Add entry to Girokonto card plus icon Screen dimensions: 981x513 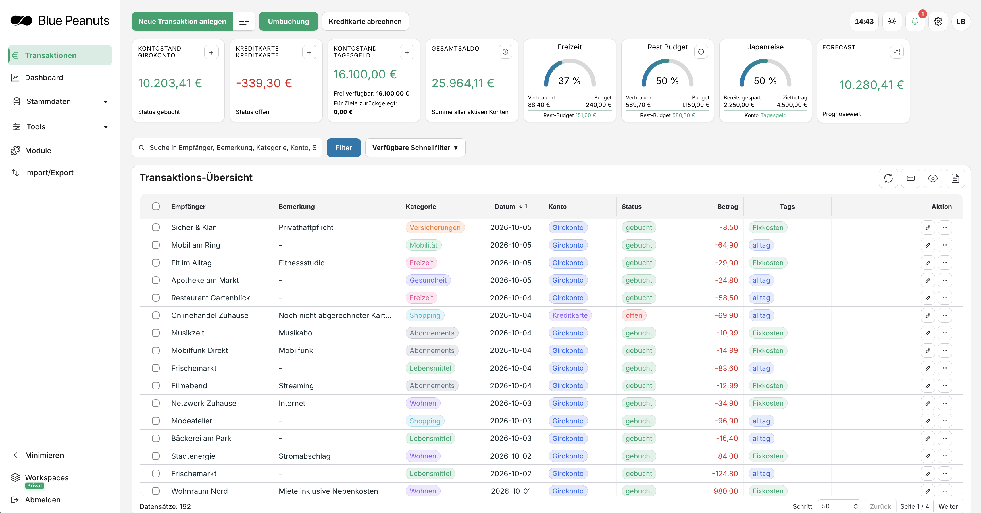tap(211, 52)
